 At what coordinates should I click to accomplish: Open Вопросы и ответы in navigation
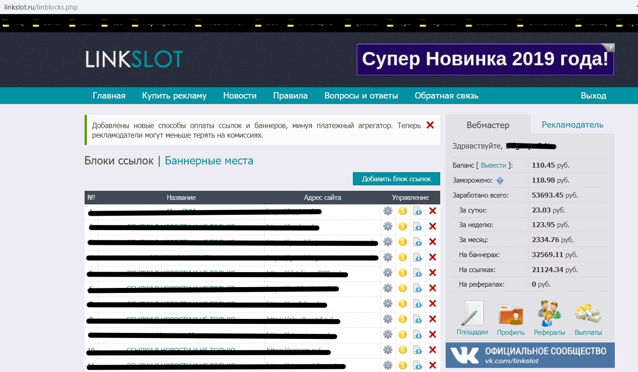point(361,96)
